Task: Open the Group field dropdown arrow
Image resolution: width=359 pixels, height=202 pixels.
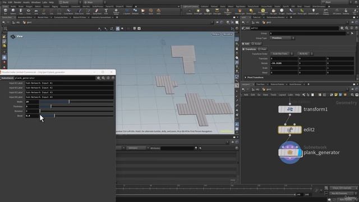Action: pos(348,34)
